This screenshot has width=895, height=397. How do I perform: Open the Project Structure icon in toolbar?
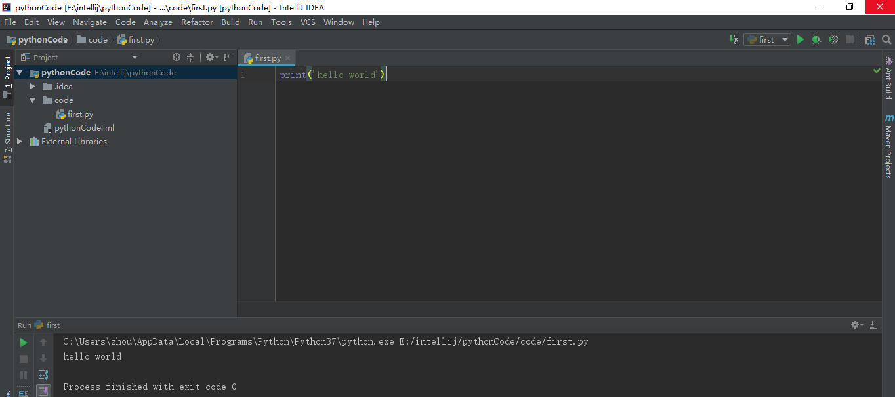870,39
